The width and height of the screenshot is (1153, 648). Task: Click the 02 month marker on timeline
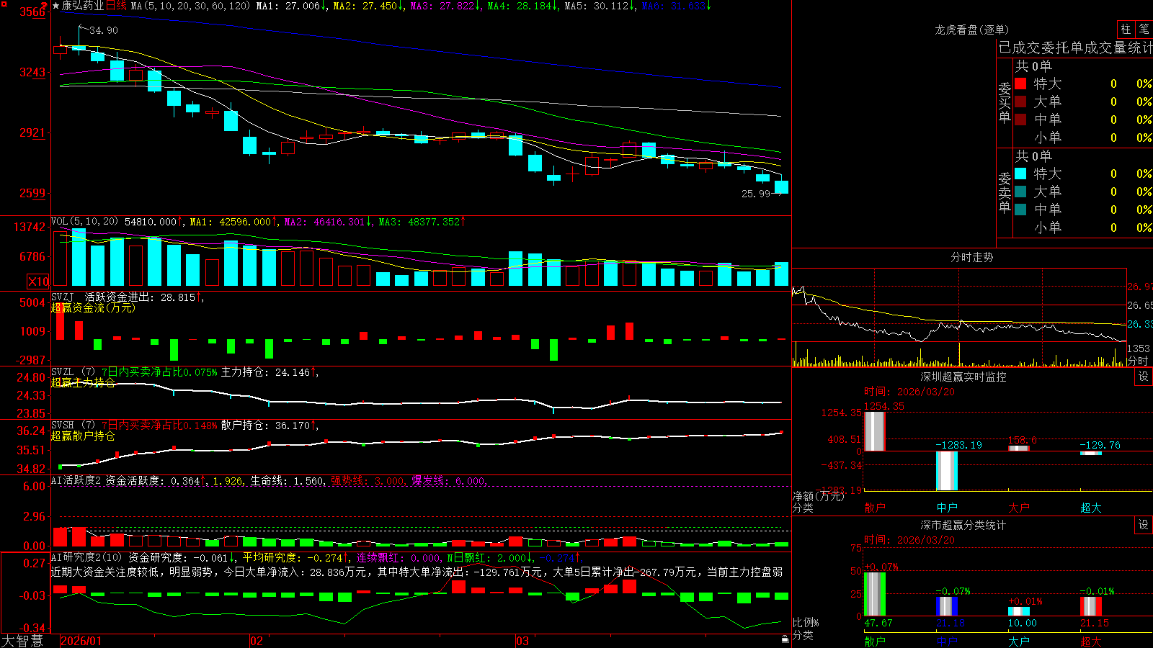256,641
